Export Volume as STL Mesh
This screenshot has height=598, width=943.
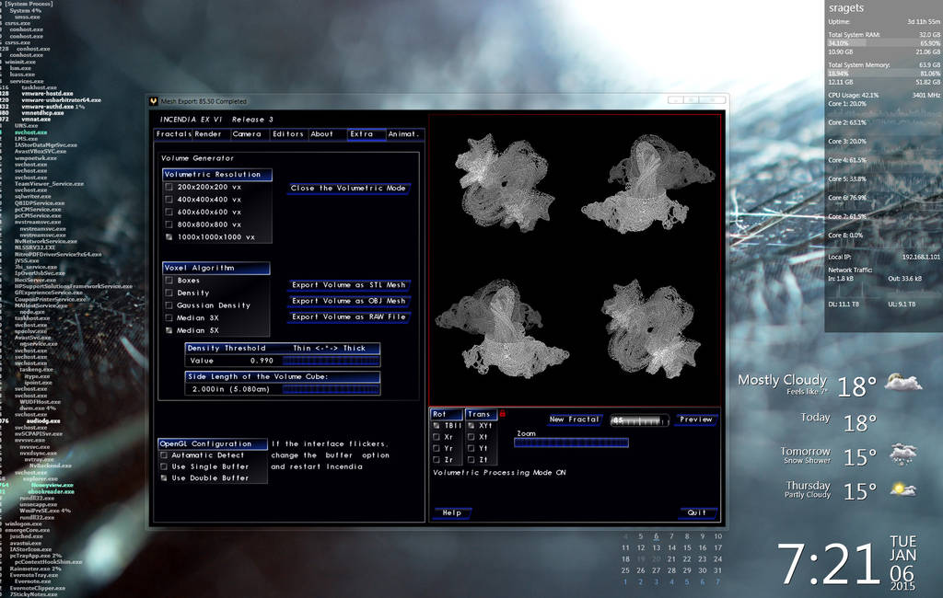click(x=349, y=285)
